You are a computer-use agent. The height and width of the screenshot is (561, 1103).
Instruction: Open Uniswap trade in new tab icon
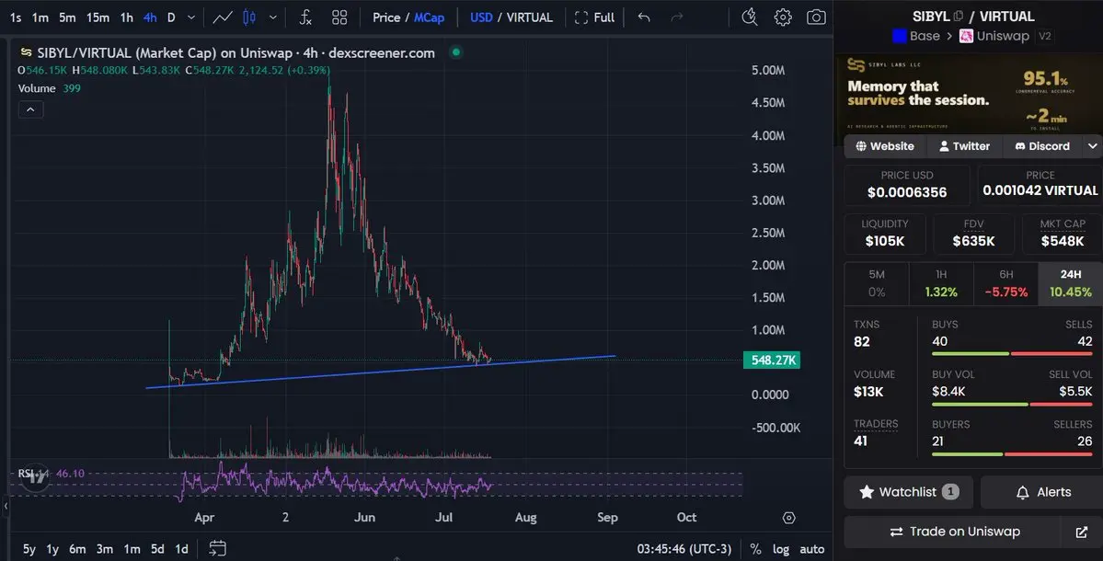pos(1082,532)
